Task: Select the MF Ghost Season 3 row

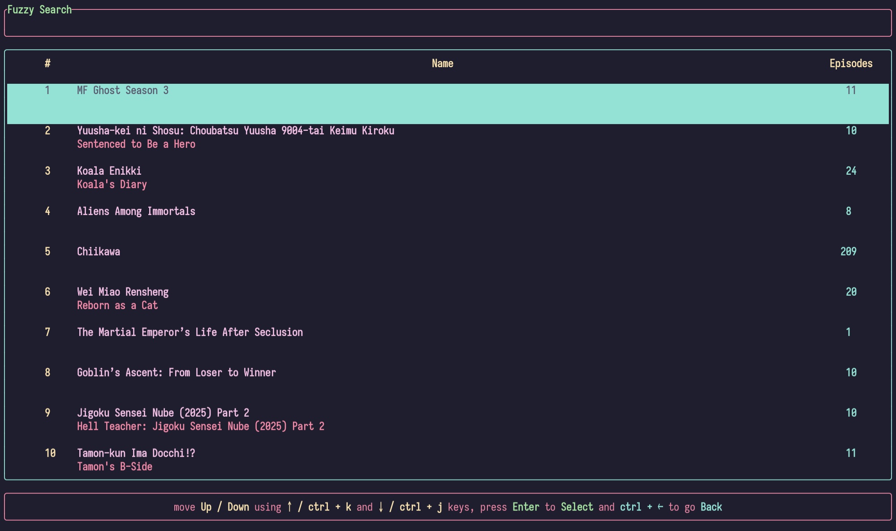Action: click(x=123, y=91)
